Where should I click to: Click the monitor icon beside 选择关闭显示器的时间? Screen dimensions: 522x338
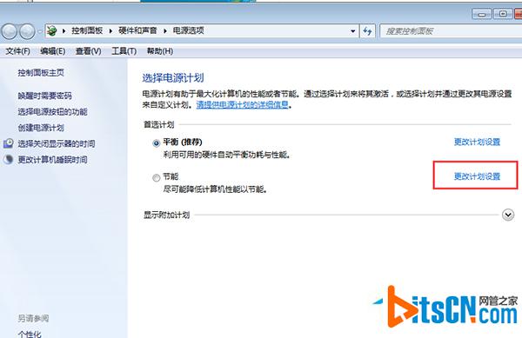[9, 143]
